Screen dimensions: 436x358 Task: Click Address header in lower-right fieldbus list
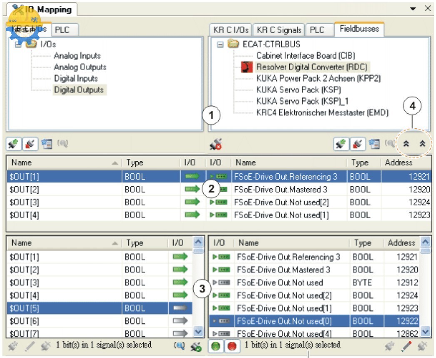point(401,243)
